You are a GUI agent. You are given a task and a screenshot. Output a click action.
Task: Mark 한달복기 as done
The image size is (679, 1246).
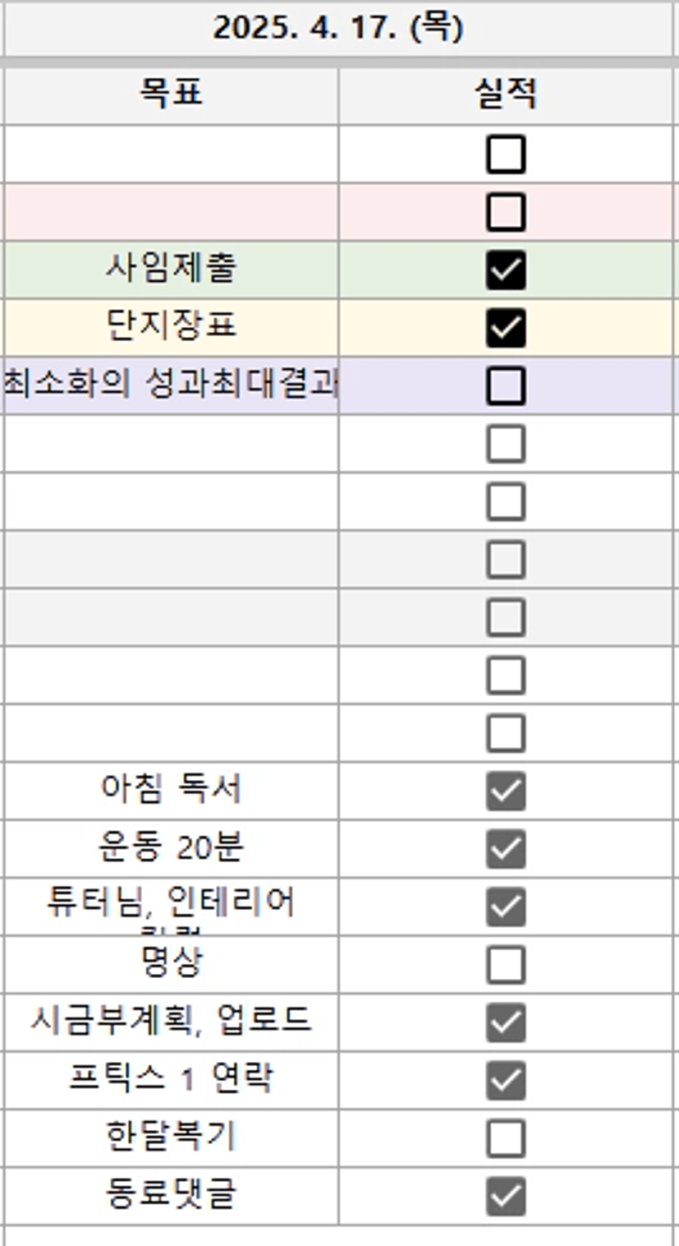pos(505,1138)
